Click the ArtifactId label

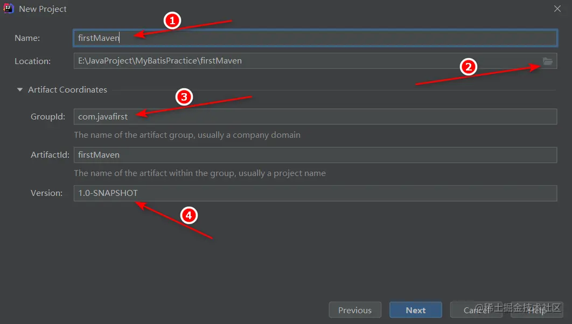point(50,155)
